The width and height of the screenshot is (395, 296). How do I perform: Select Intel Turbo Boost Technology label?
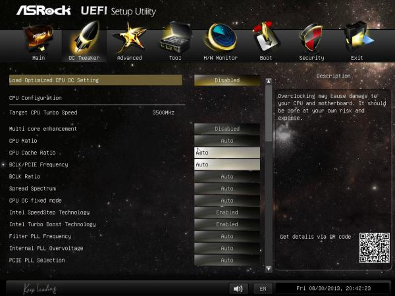tap(53, 224)
